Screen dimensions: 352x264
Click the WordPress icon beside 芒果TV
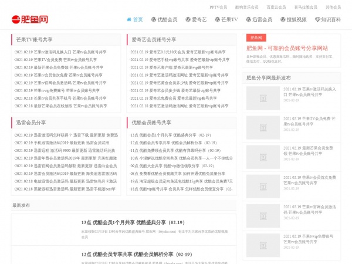coord(217,19)
